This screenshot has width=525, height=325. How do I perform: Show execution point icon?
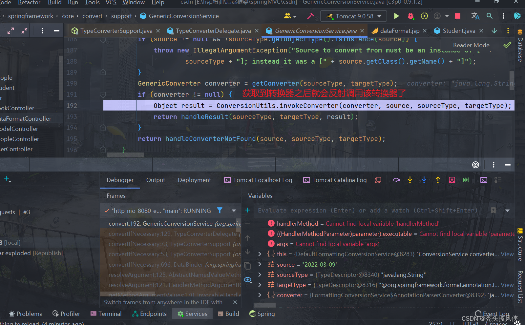pyautogui.click(x=378, y=180)
